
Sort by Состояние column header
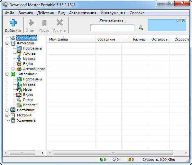(108, 39)
